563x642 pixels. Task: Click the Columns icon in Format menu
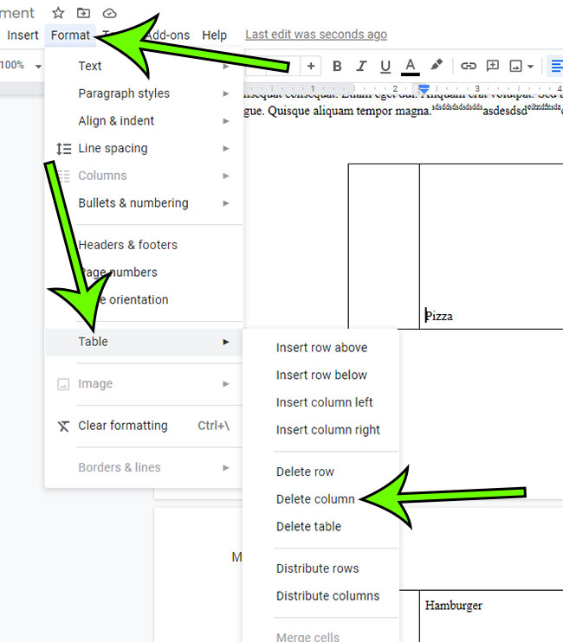(63, 176)
